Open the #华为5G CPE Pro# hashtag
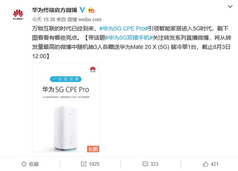The width and height of the screenshot is (238, 171). [124, 29]
